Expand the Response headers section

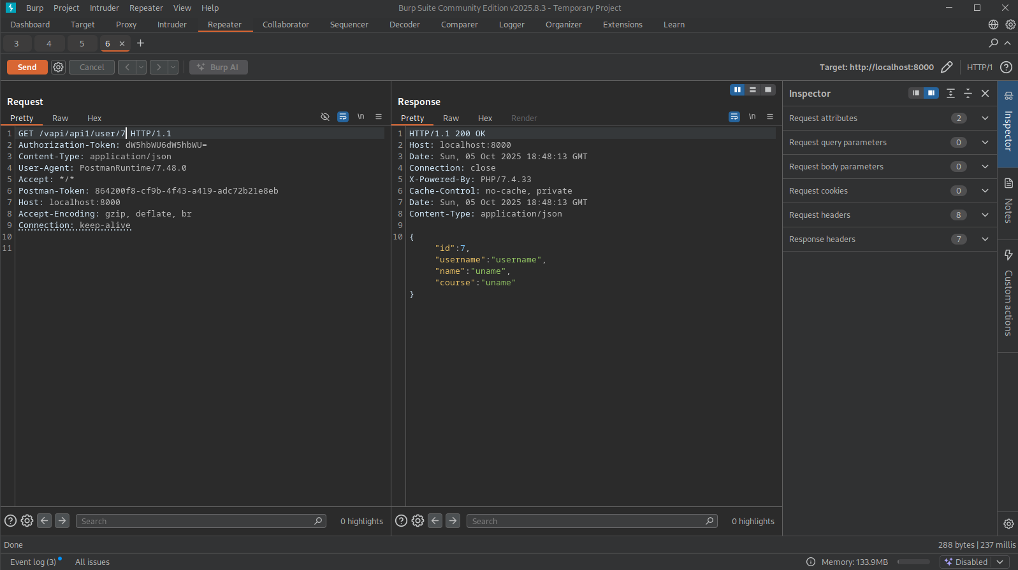coord(984,239)
